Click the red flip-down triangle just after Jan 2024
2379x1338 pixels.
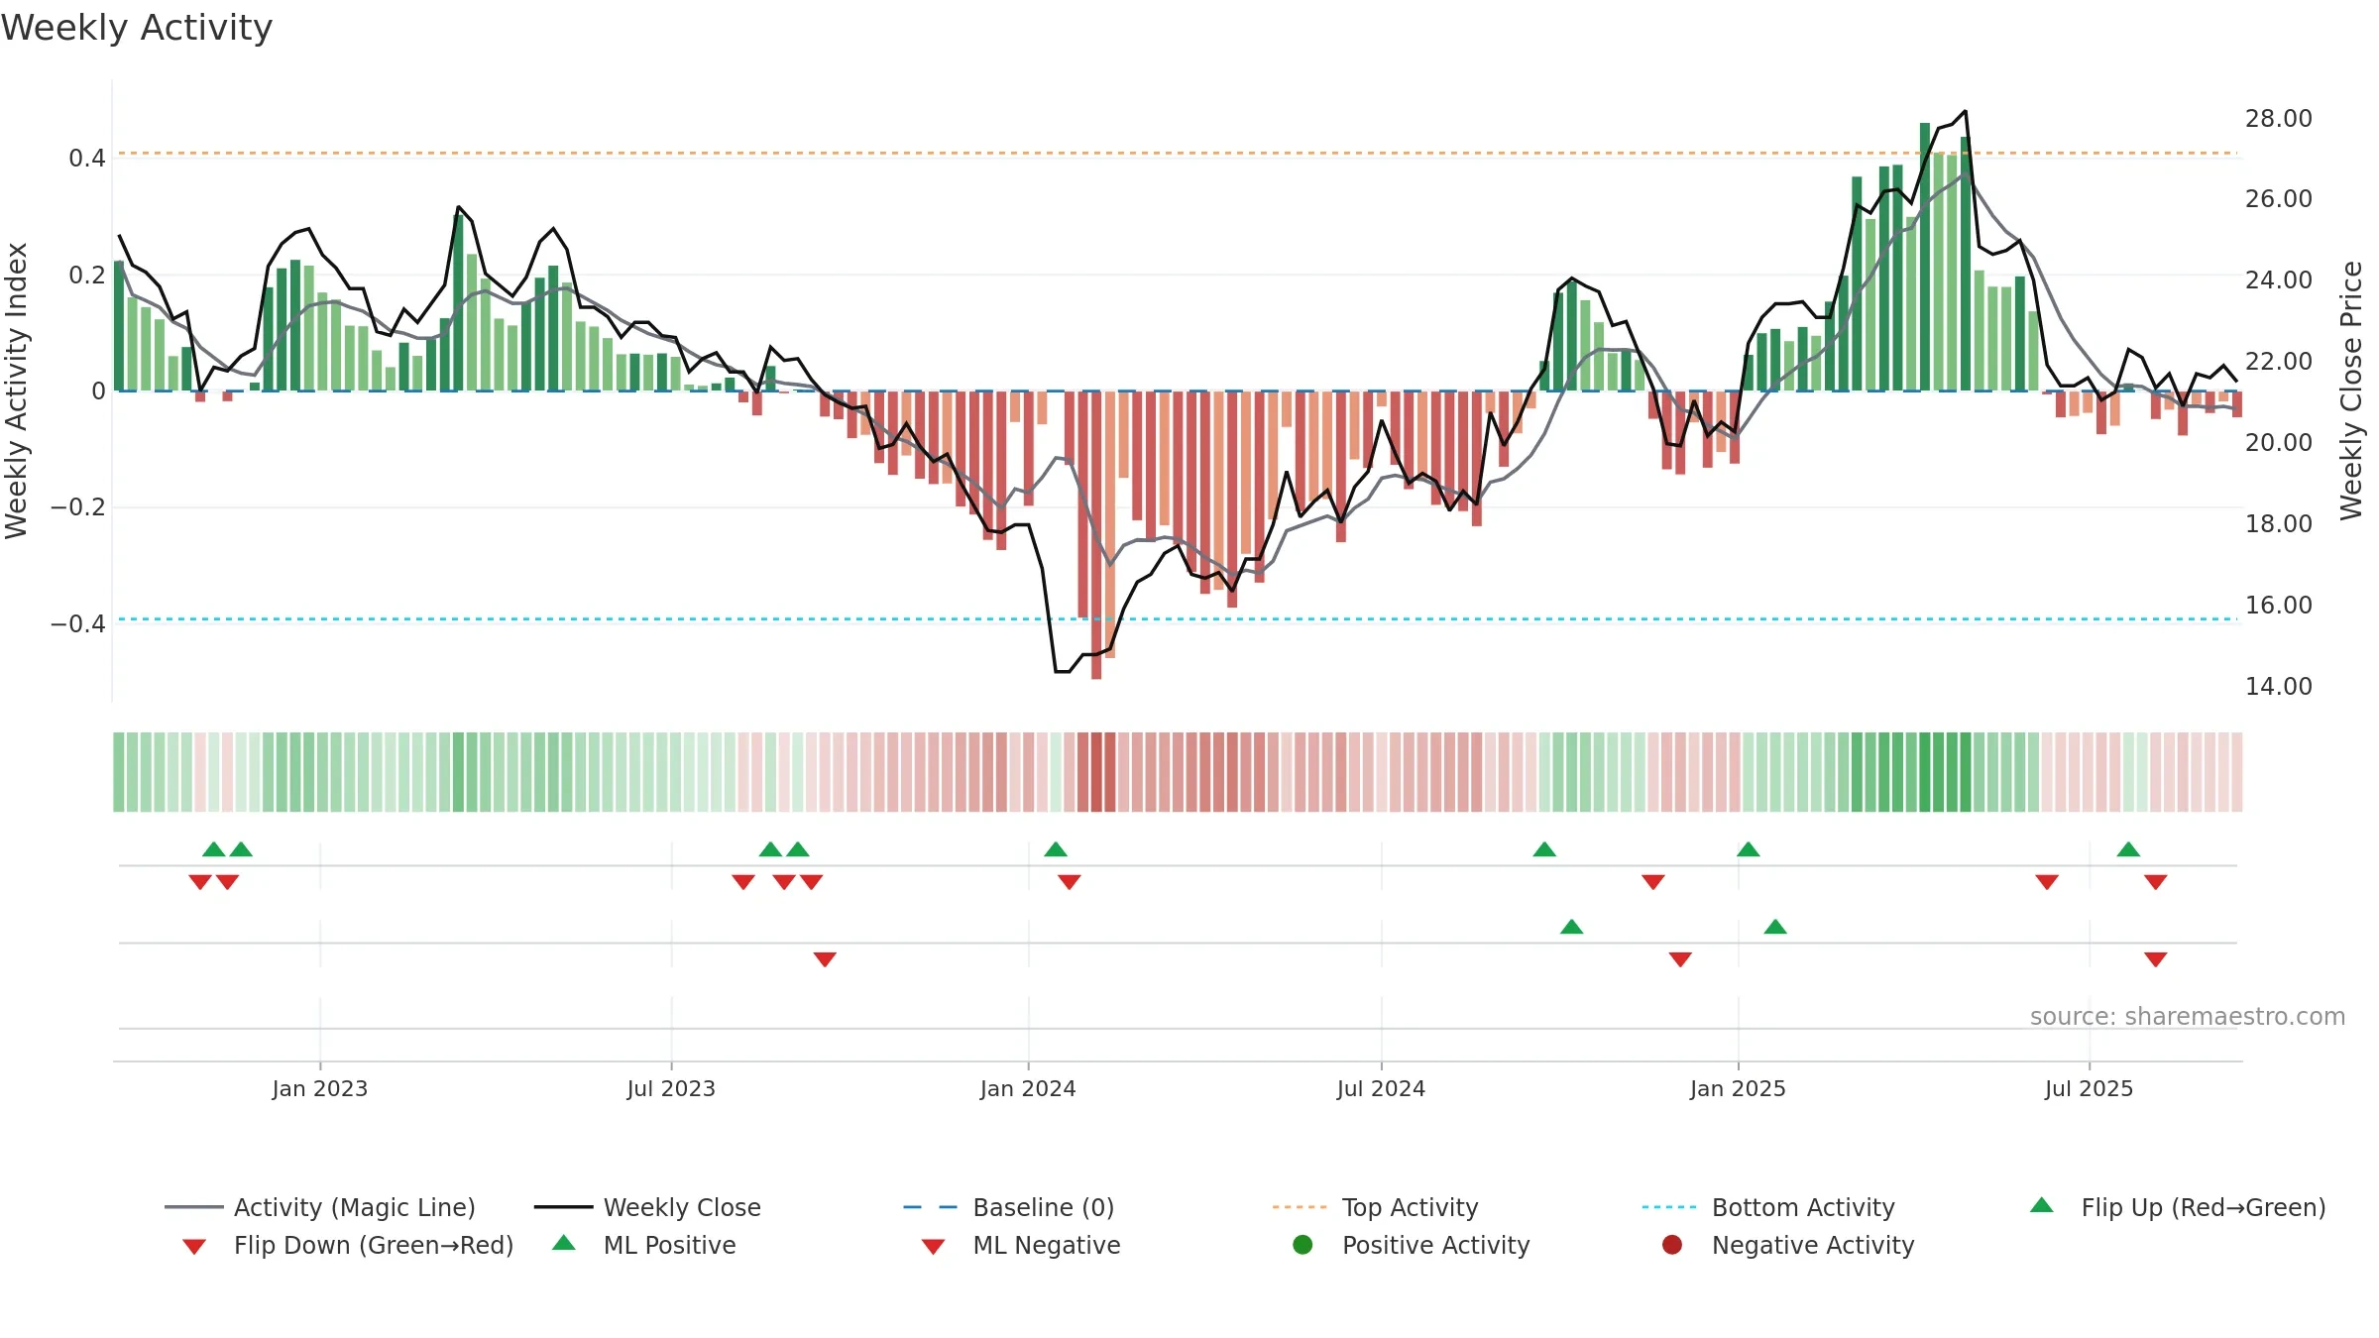pyautogui.click(x=1070, y=882)
